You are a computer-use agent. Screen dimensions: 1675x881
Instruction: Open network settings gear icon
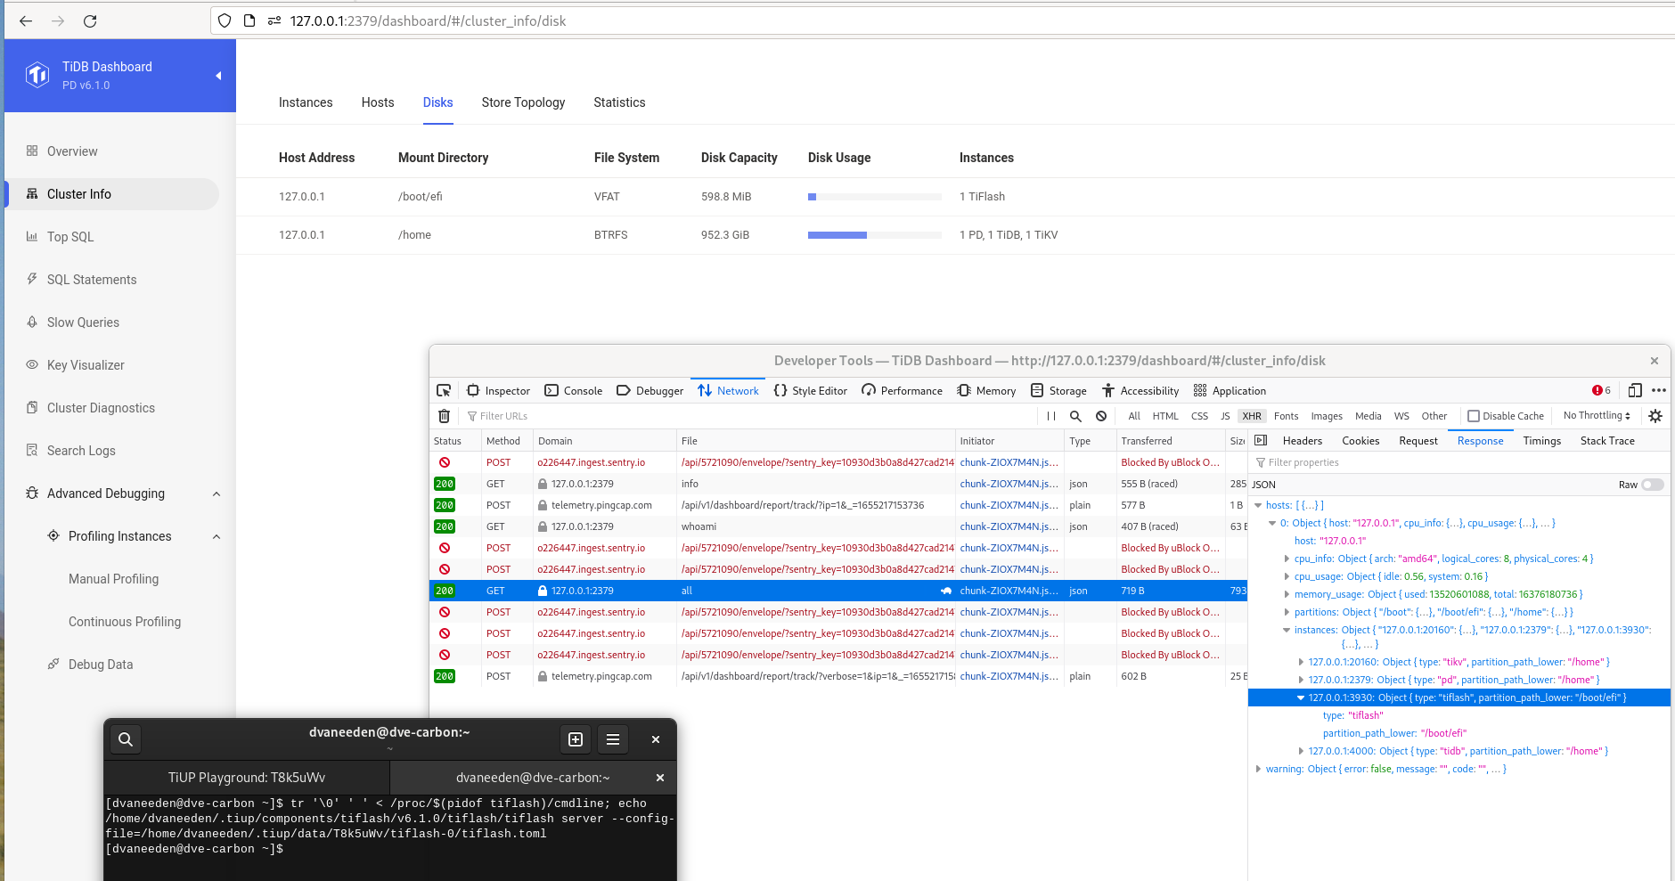pyautogui.click(x=1655, y=416)
